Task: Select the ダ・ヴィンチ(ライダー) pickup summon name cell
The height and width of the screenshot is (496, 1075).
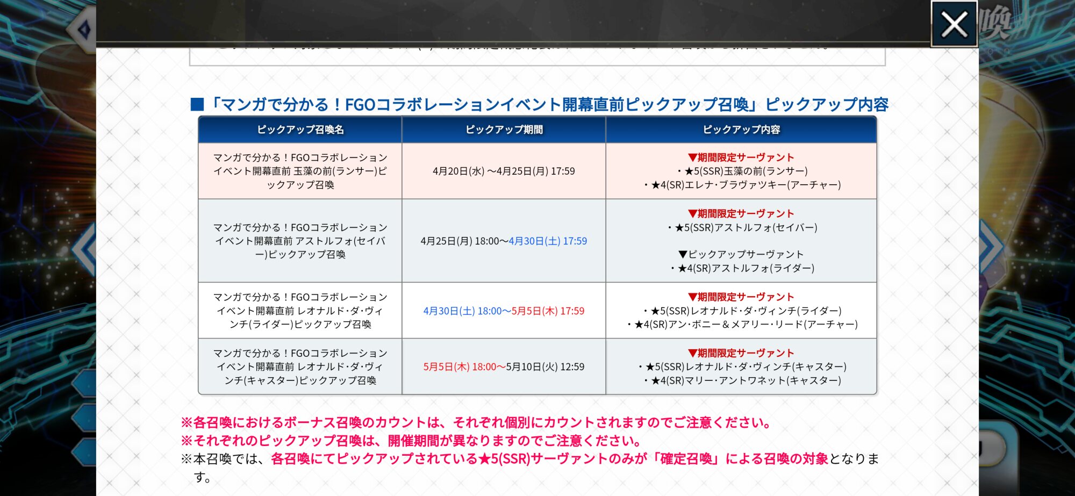Action: [300, 311]
